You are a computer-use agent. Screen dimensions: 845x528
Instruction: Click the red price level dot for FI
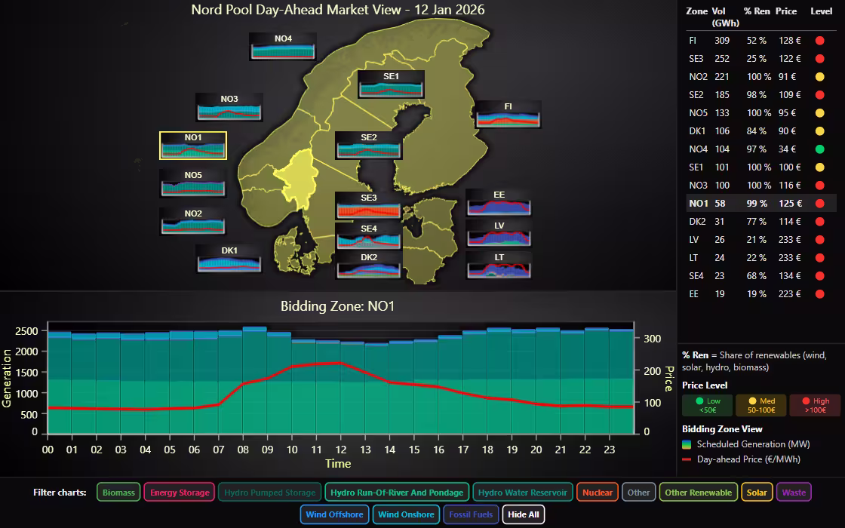point(819,41)
